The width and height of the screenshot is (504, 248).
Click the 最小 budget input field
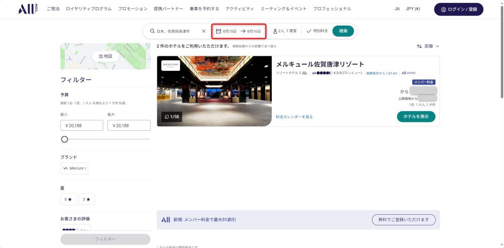(x=82, y=125)
